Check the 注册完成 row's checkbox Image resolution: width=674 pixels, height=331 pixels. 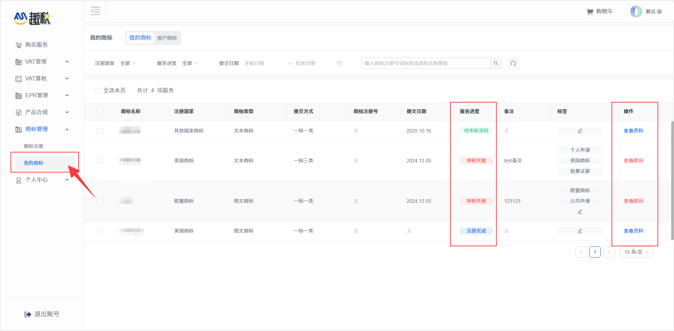click(x=100, y=231)
